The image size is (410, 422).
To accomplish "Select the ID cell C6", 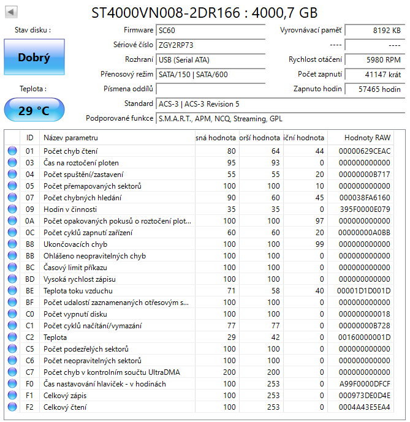I will click(x=29, y=361).
